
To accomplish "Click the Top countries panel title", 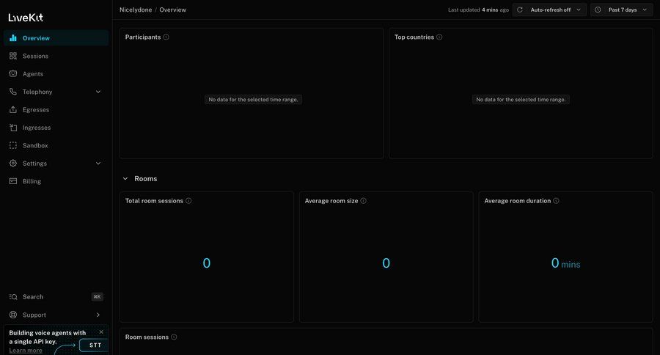I will [x=414, y=37].
